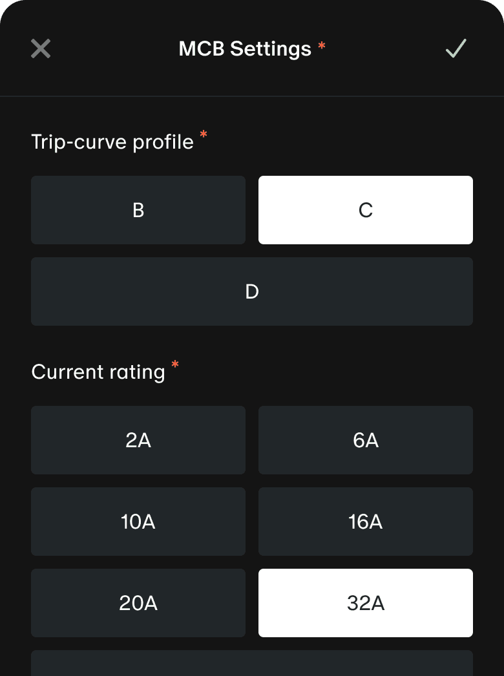Click the partially visible option below 20A
504x676 pixels.
252,664
